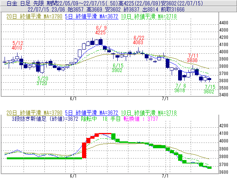Image resolution: width=237 pixels, height=181 pixels.
Task: Click the 高4225(22/06/09) header value
Action: coord(140,3)
